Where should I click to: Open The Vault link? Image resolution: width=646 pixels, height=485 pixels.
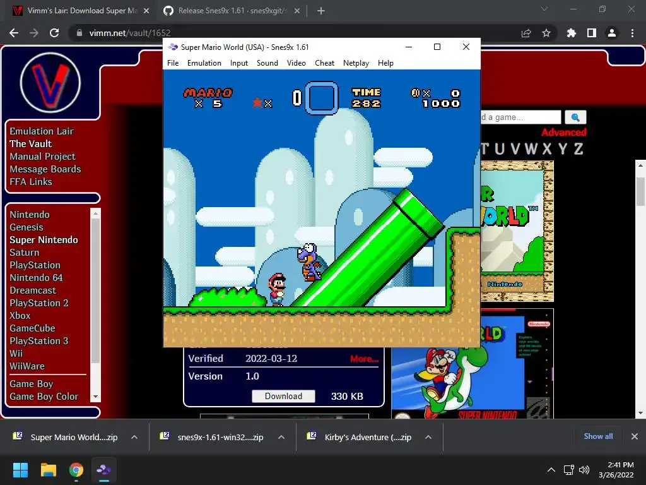pos(30,144)
